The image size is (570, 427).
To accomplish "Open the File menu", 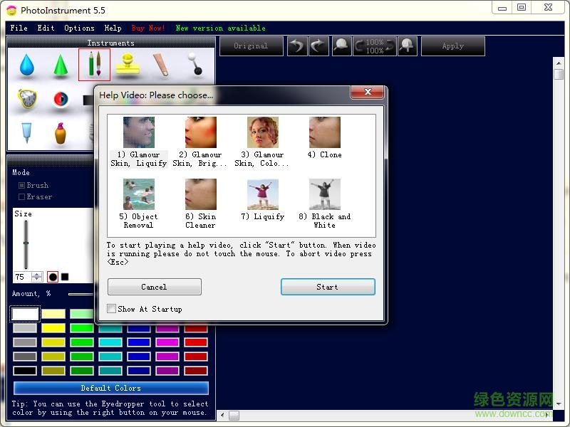I will tap(19, 28).
